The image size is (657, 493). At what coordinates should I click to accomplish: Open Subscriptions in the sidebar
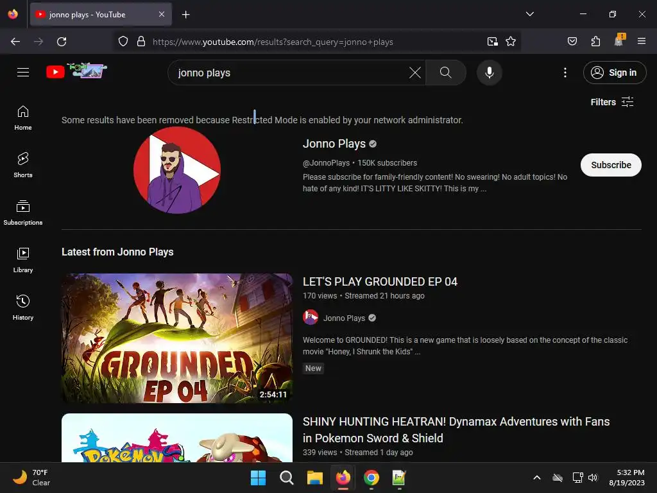point(23,213)
